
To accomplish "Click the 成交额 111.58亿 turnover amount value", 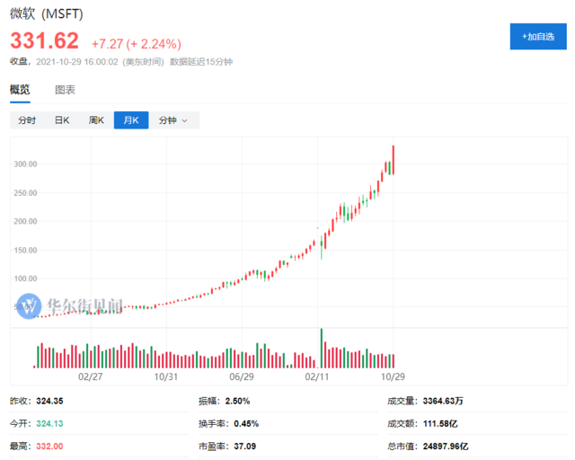I will click(x=440, y=424).
